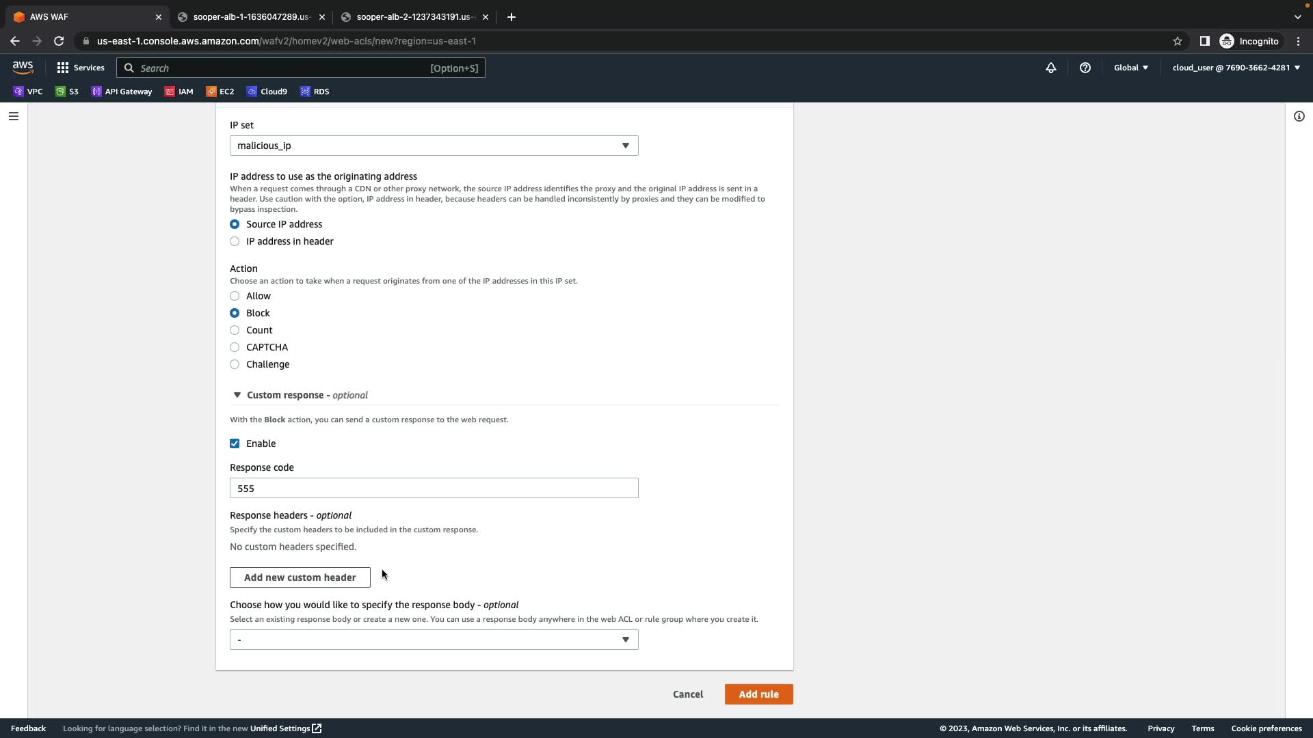
Task: Click the AWS logo home icon
Action: click(x=23, y=67)
